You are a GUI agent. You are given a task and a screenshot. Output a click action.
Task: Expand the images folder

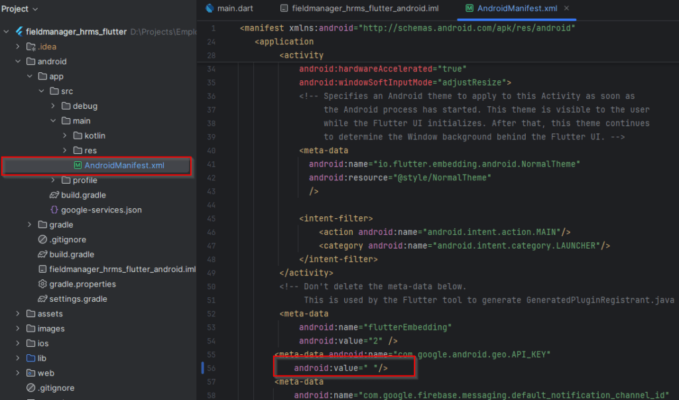click(18, 328)
